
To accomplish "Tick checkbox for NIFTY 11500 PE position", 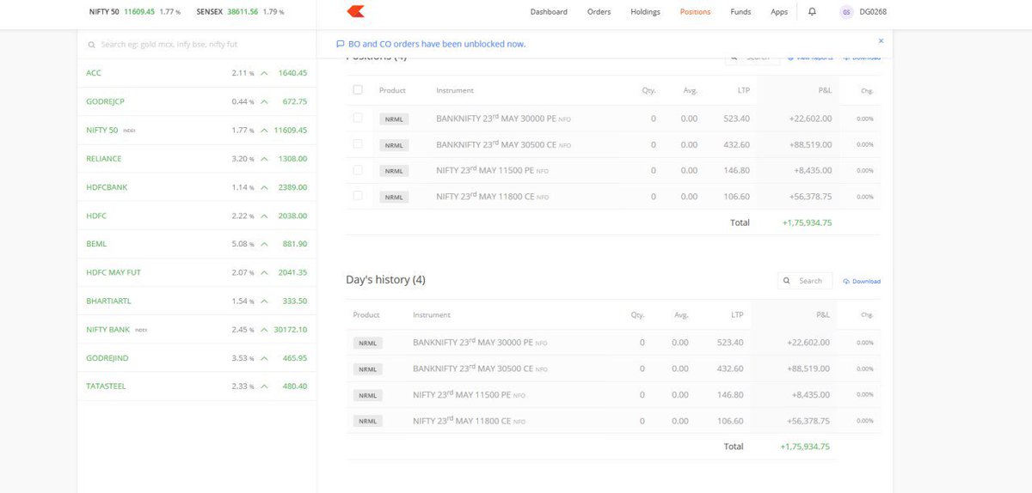I will coord(358,169).
